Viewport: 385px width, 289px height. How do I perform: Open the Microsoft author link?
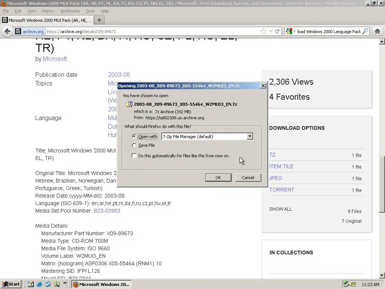[55, 59]
